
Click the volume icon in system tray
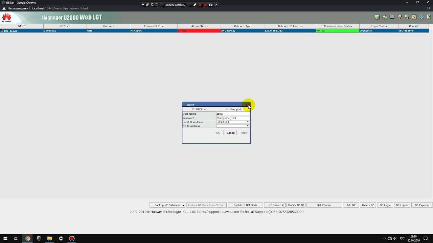click(395, 239)
